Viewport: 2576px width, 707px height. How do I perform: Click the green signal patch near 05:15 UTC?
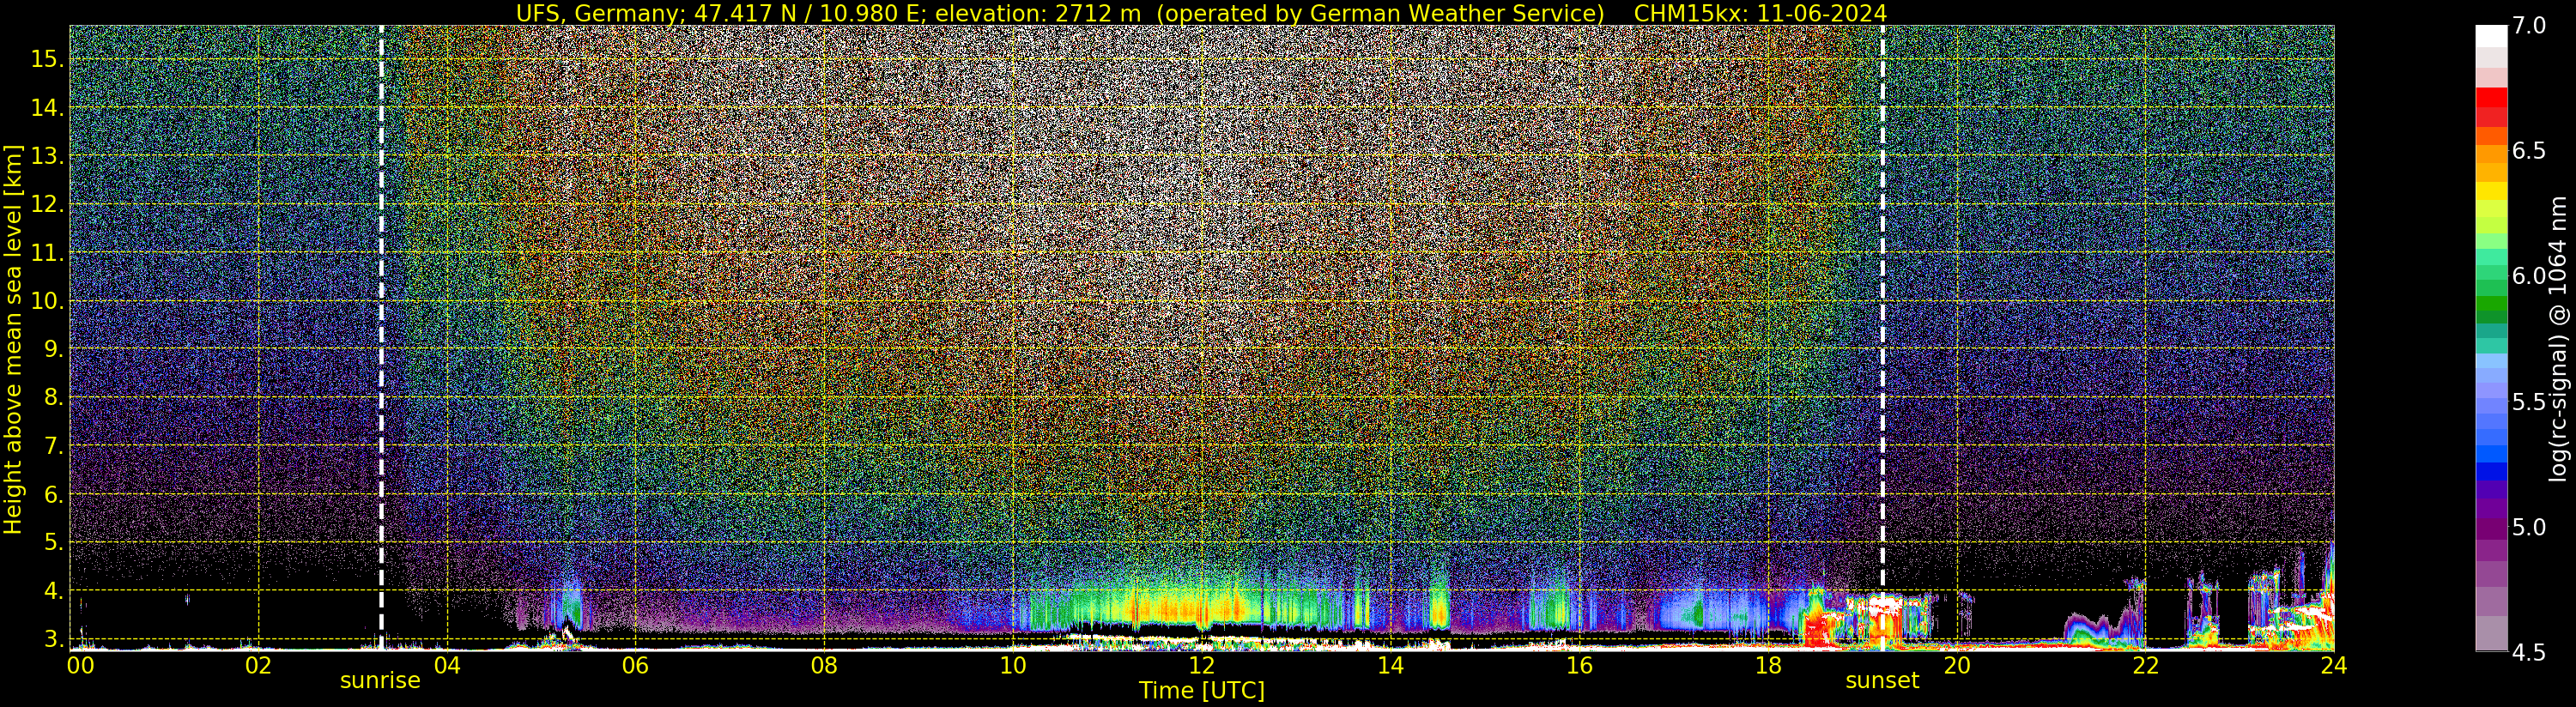click(571, 607)
